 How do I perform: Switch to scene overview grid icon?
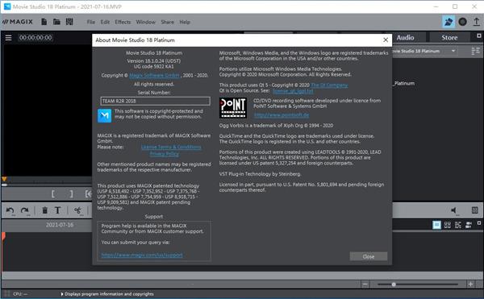[x=447, y=225]
